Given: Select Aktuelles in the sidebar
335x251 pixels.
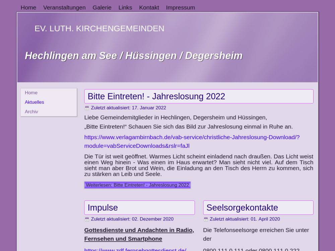Looking at the screenshot, I should click(35, 102).
